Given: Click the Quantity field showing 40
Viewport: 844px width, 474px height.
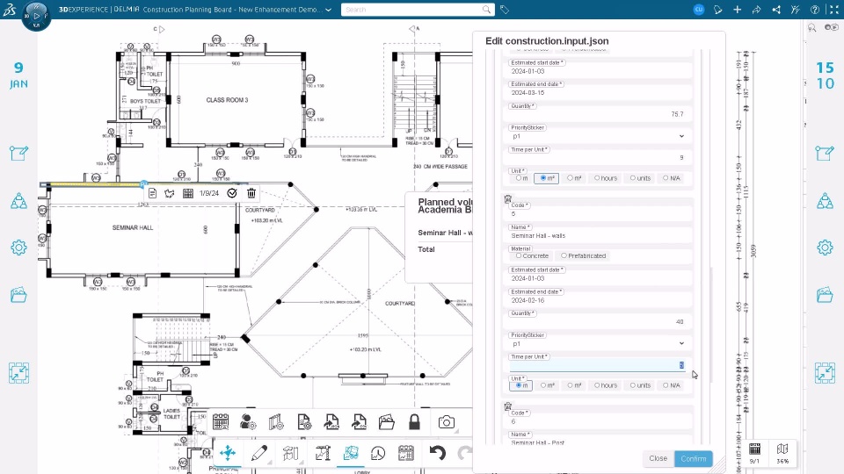Looking at the screenshot, I should (x=598, y=321).
